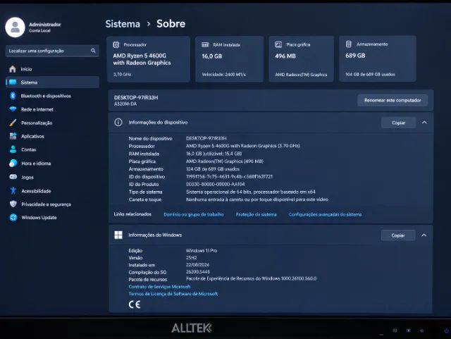Click the RAM instalada memory icon

(205, 44)
